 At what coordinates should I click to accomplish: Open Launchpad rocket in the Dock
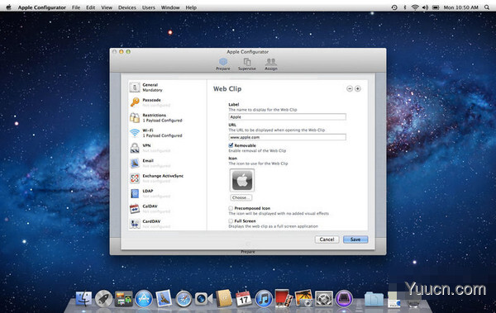coord(104,298)
